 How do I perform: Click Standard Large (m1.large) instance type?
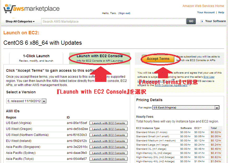[x=152, y=145]
